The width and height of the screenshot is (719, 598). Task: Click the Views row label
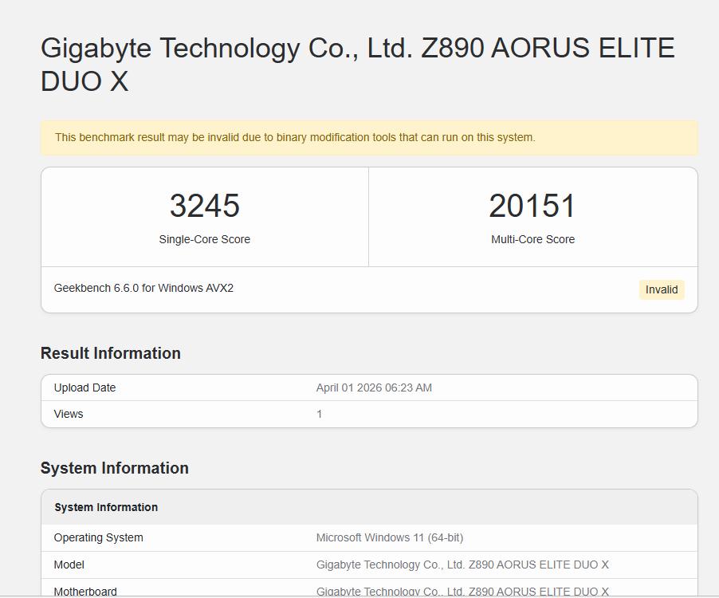point(69,414)
